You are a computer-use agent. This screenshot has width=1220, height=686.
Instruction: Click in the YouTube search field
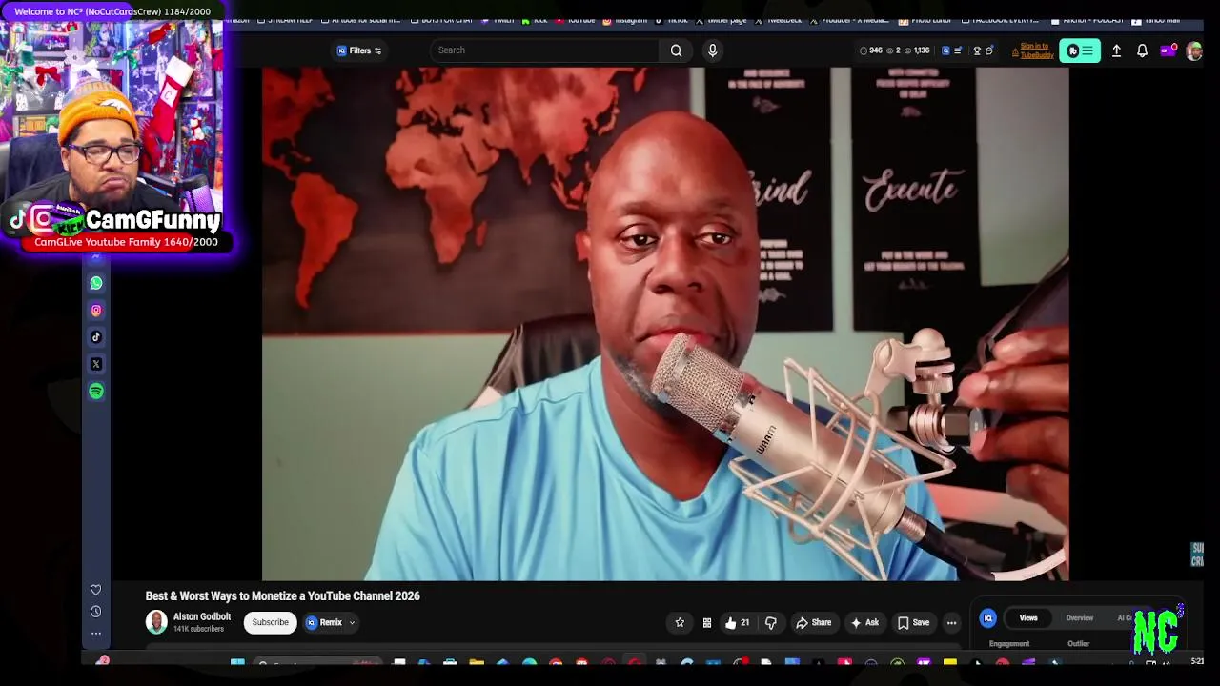tap(545, 50)
